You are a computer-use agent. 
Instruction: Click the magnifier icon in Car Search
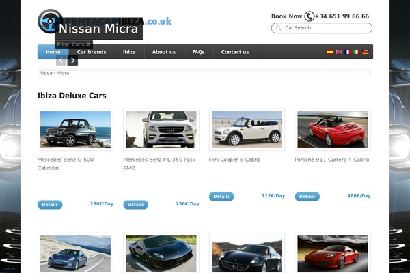pos(279,28)
